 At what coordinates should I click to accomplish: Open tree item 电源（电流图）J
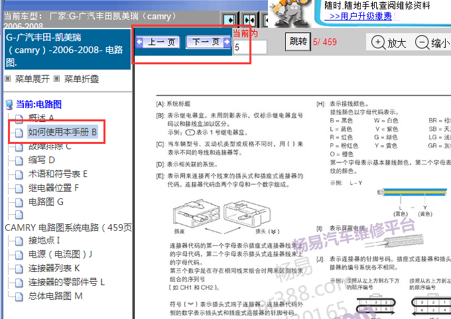click(60, 254)
